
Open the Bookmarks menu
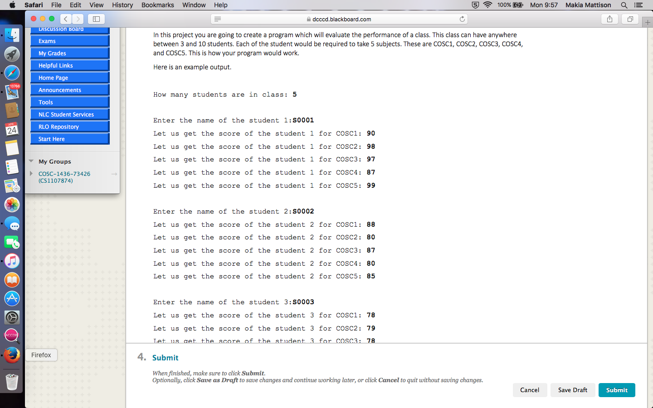(157, 5)
